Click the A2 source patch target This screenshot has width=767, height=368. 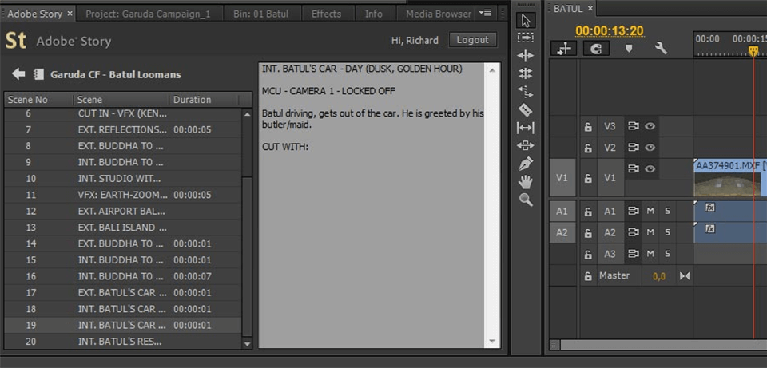point(562,232)
